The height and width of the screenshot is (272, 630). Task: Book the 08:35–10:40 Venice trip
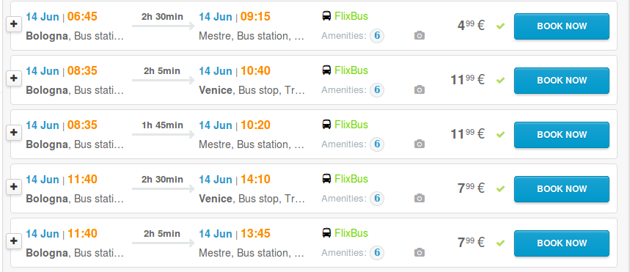point(562,81)
